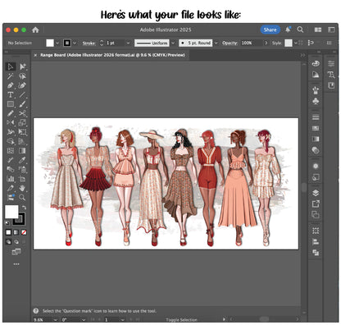Activate the Zoom tool
This screenshot has height=325, width=341.
pyautogui.click(x=22, y=197)
